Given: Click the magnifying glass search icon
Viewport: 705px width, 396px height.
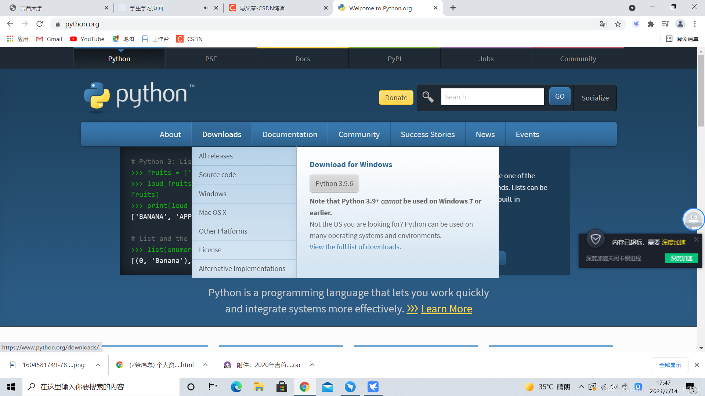Looking at the screenshot, I should pyautogui.click(x=428, y=97).
